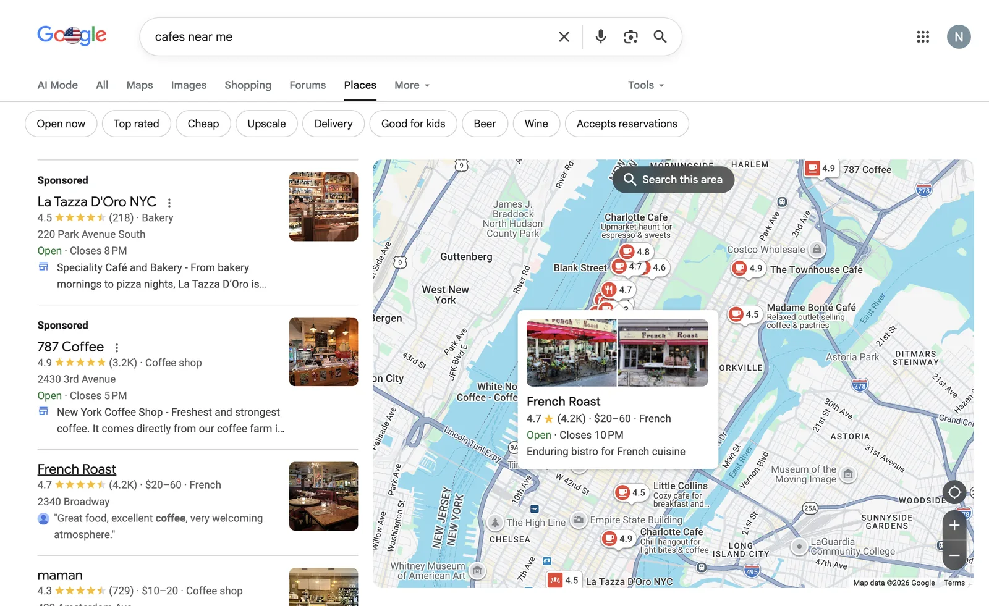989x606 pixels.
Task: Open 787 Coffee listing photo
Action: [x=324, y=352]
